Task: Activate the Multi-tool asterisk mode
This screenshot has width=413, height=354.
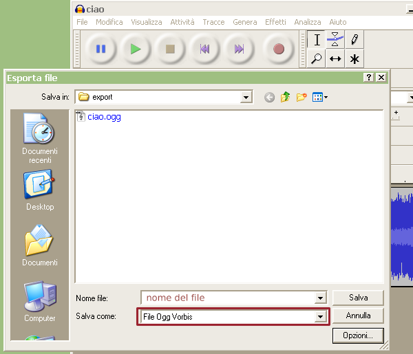Action: (354, 59)
